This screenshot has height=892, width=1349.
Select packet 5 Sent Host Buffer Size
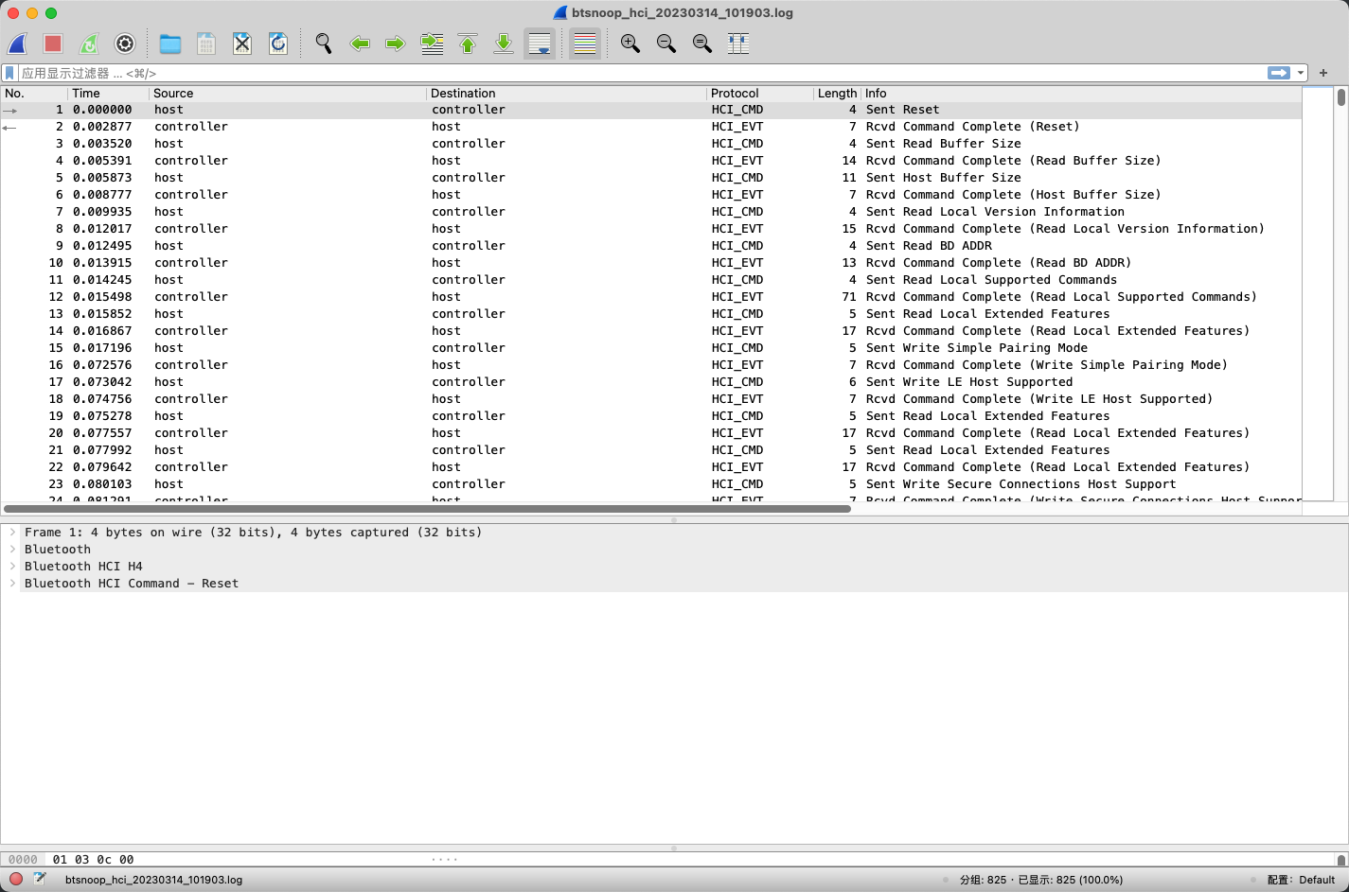pos(651,178)
